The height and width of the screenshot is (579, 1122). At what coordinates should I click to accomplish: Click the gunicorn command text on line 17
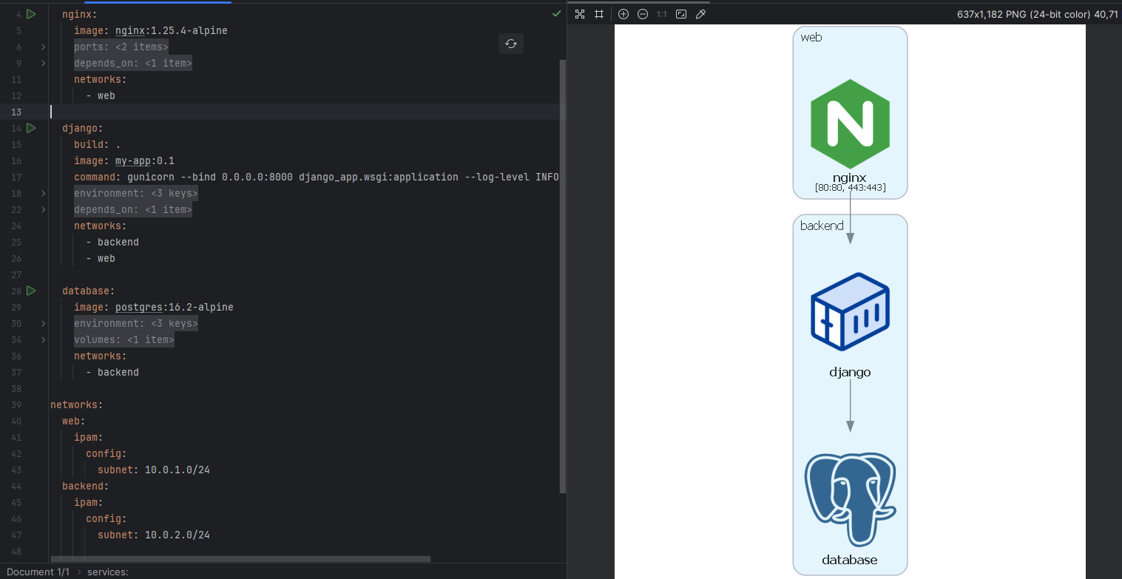click(343, 177)
